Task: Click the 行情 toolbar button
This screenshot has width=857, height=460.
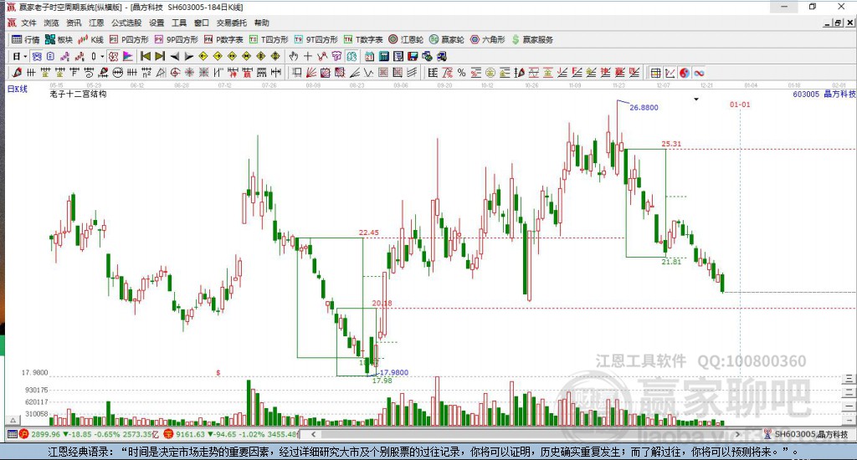Action: [26, 39]
